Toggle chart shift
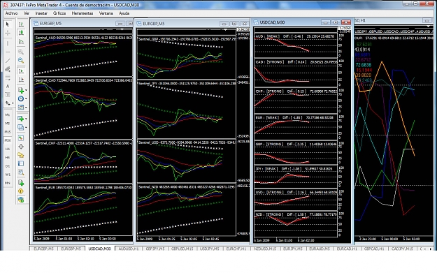This screenshot has height=273, width=437. pyautogui.click(x=21, y=80)
